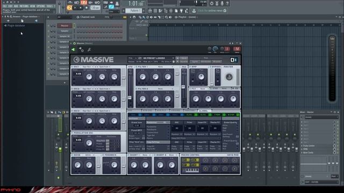Click the transport Record button

[86, 8]
